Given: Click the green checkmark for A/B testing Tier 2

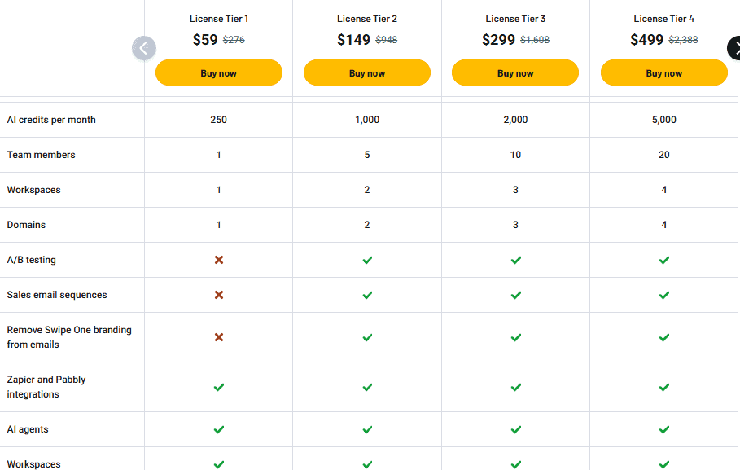Looking at the screenshot, I should tap(367, 260).
